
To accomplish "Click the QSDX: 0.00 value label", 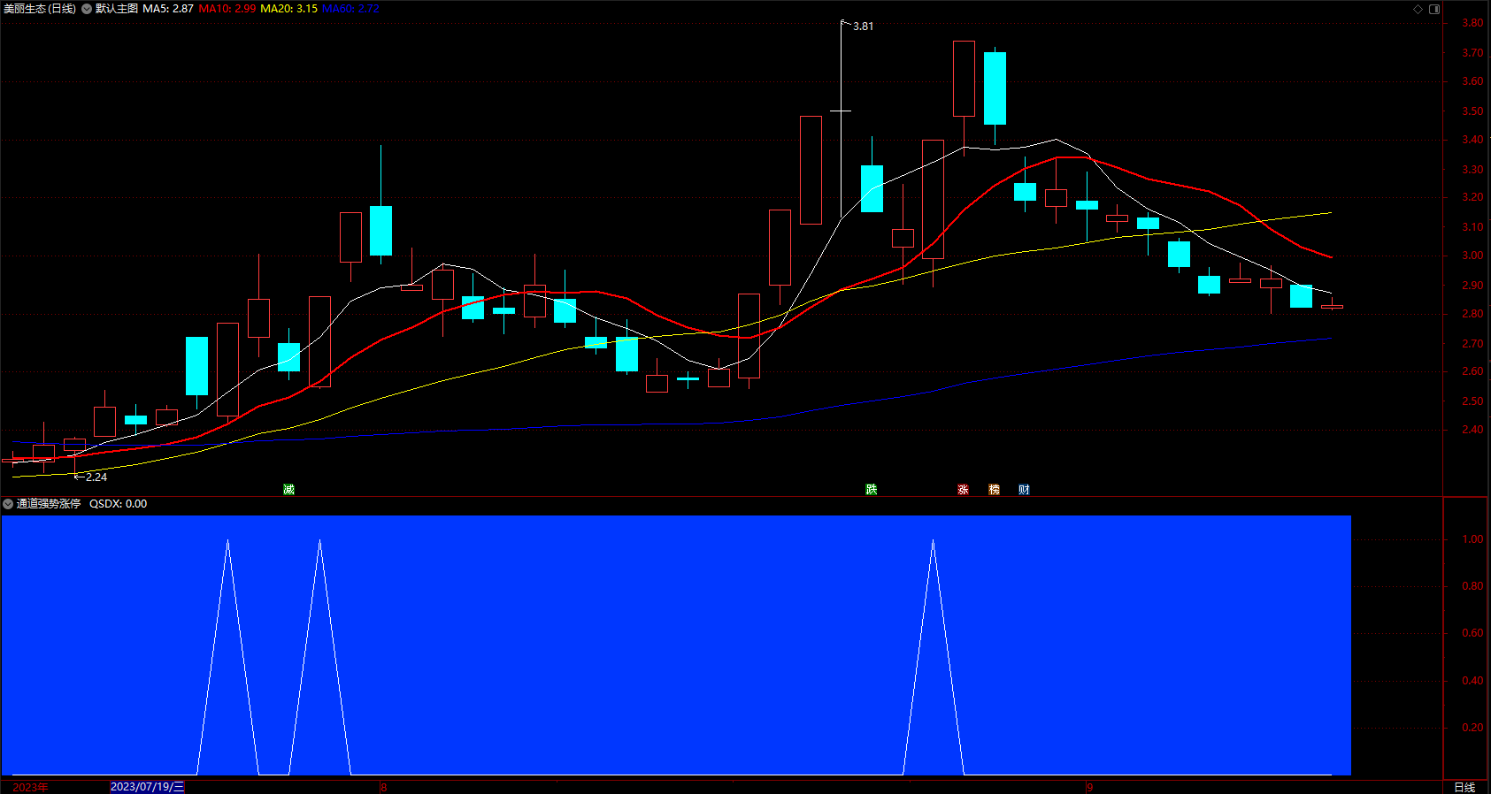I will coord(119,504).
